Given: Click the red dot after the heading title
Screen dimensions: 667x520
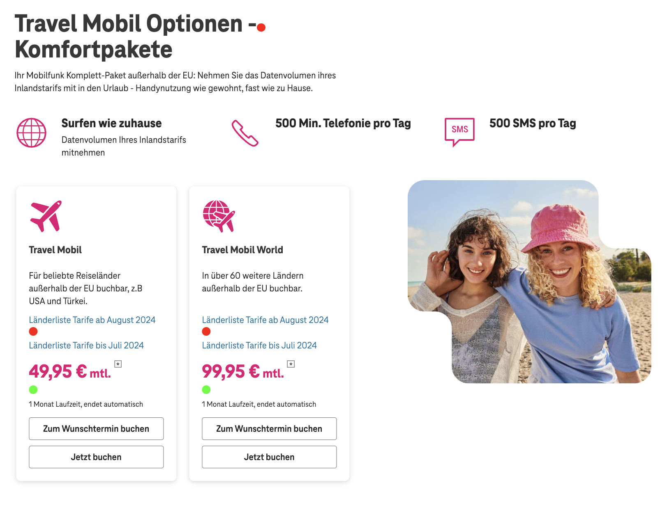Looking at the screenshot, I should pos(261,26).
